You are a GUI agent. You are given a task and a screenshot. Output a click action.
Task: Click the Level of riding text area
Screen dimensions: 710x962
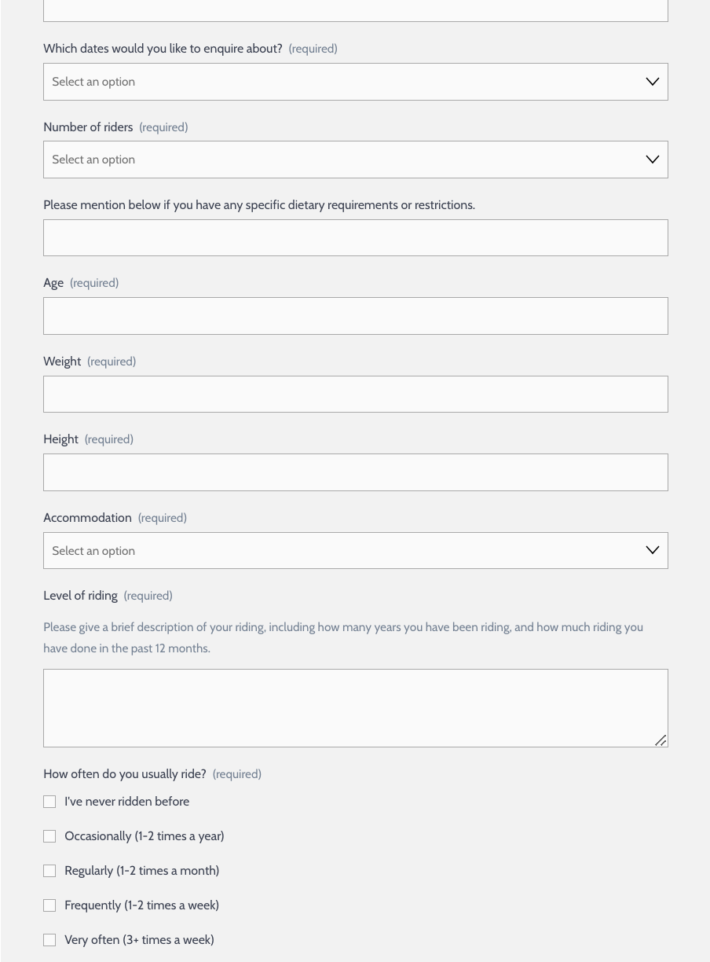tap(356, 708)
